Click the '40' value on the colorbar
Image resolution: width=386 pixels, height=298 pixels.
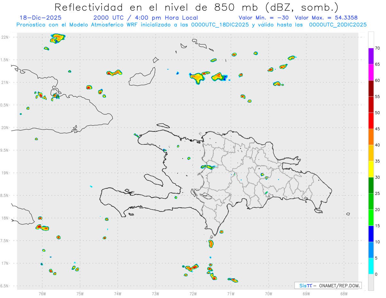click(377, 145)
